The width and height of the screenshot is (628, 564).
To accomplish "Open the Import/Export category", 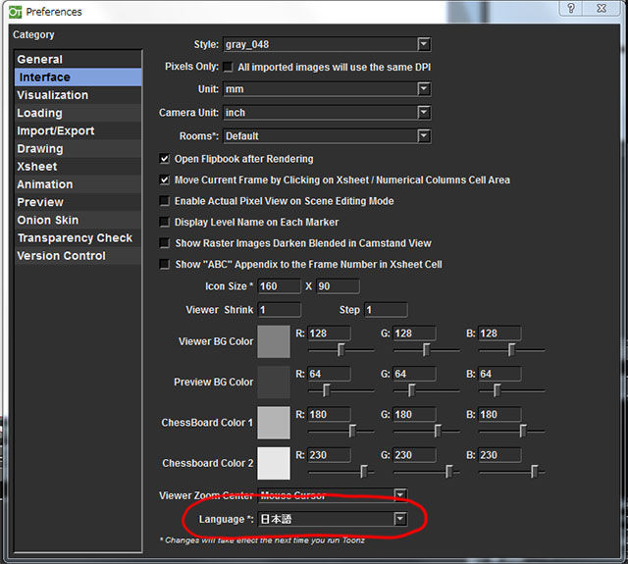I will [x=78, y=130].
